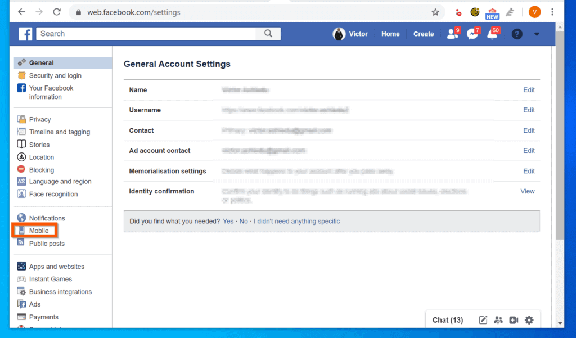
Task: Edit your account Name
Action: [528, 90]
